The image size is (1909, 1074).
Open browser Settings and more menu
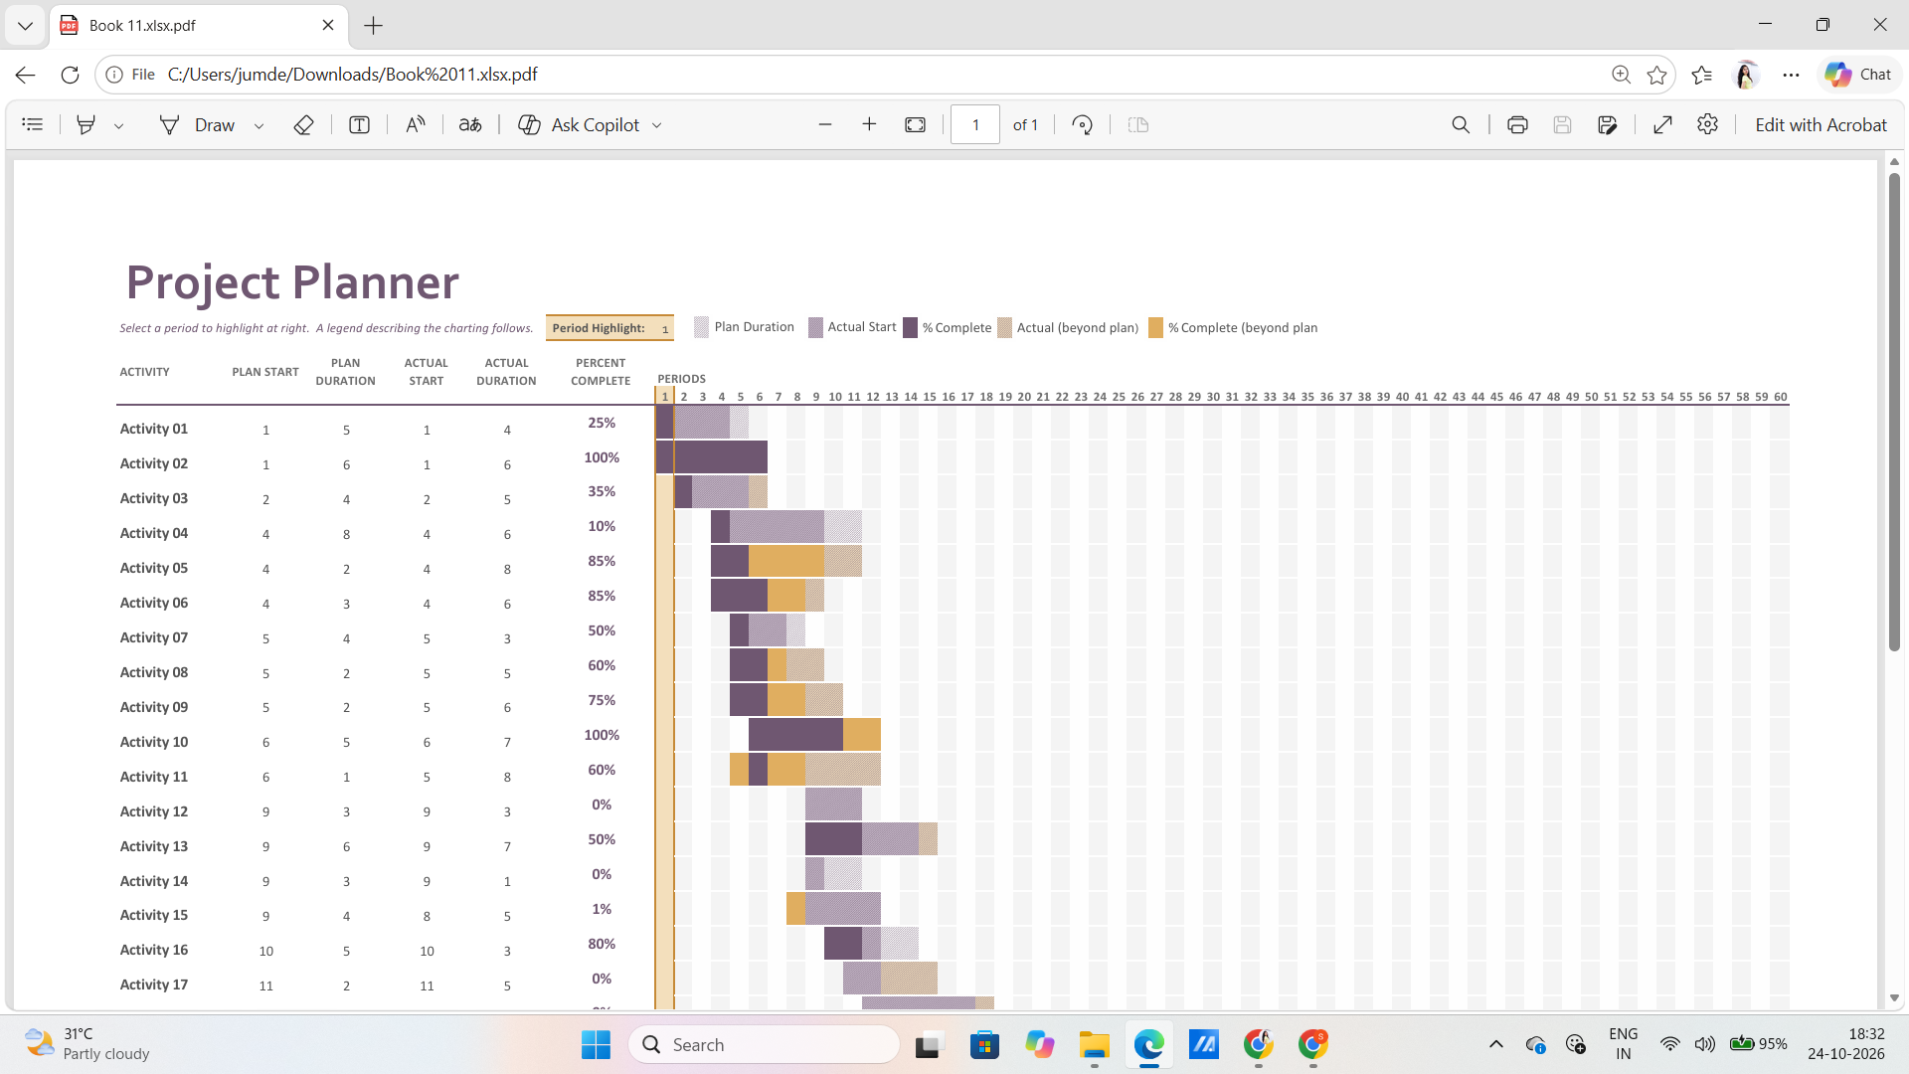(x=1791, y=75)
